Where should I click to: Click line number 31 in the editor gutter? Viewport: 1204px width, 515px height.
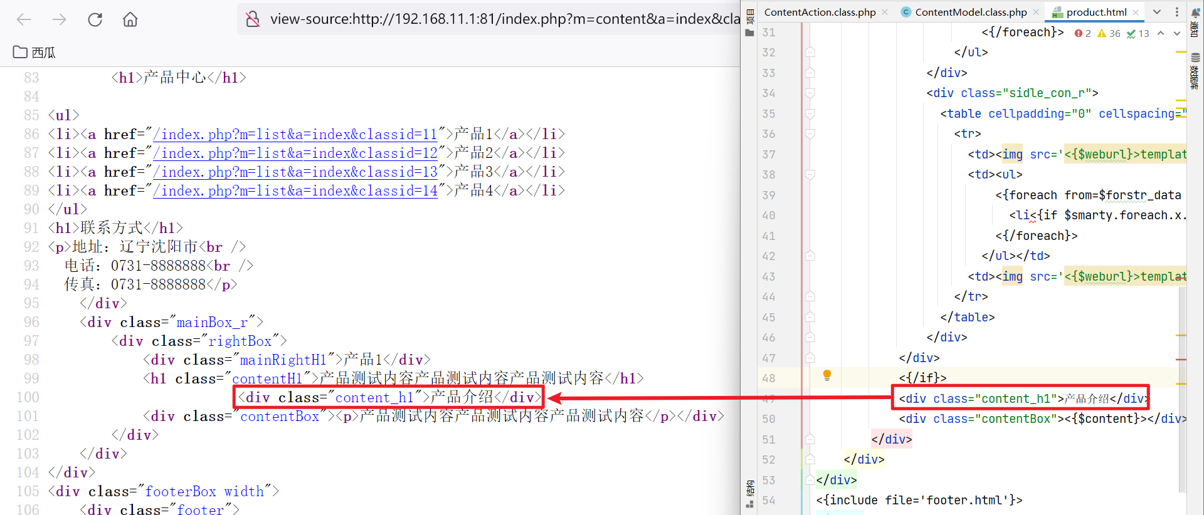pos(769,33)
